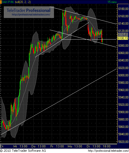This screenshot has width=129, height=153.
Task: Click the 13:00 label after 'Mi'
Action: click(x=23, y=146)
